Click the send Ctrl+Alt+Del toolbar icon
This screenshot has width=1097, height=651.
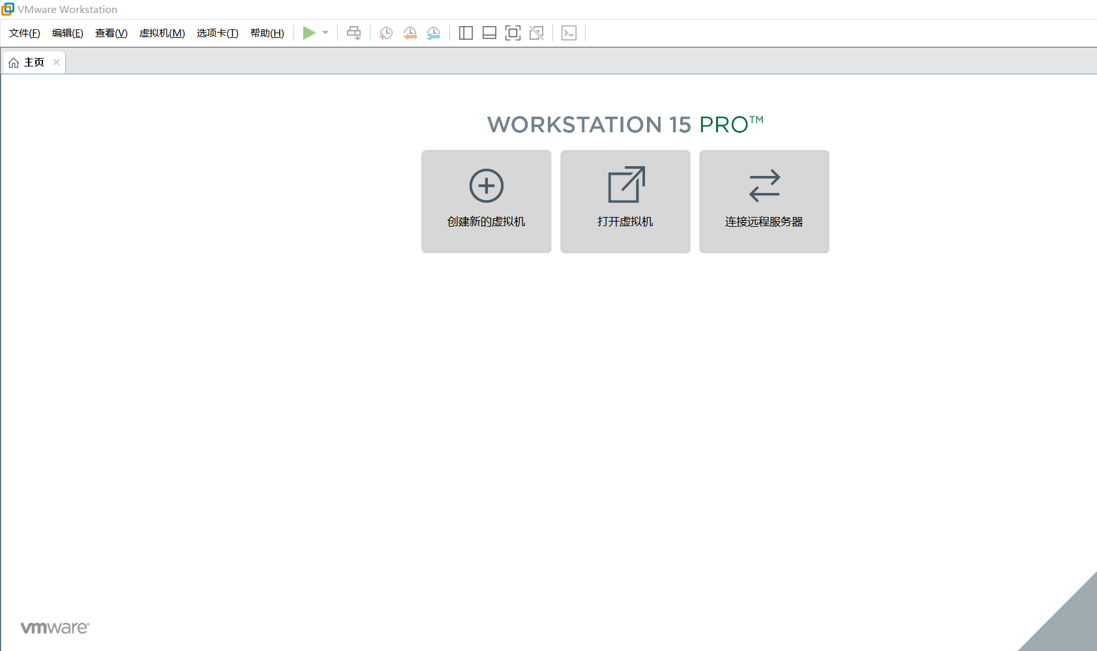(x=354, y=33)
